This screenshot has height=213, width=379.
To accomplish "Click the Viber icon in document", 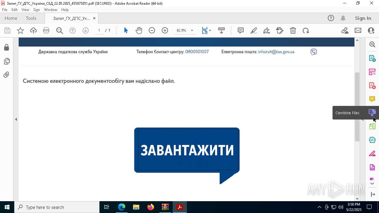I will (x=314, y=52).
